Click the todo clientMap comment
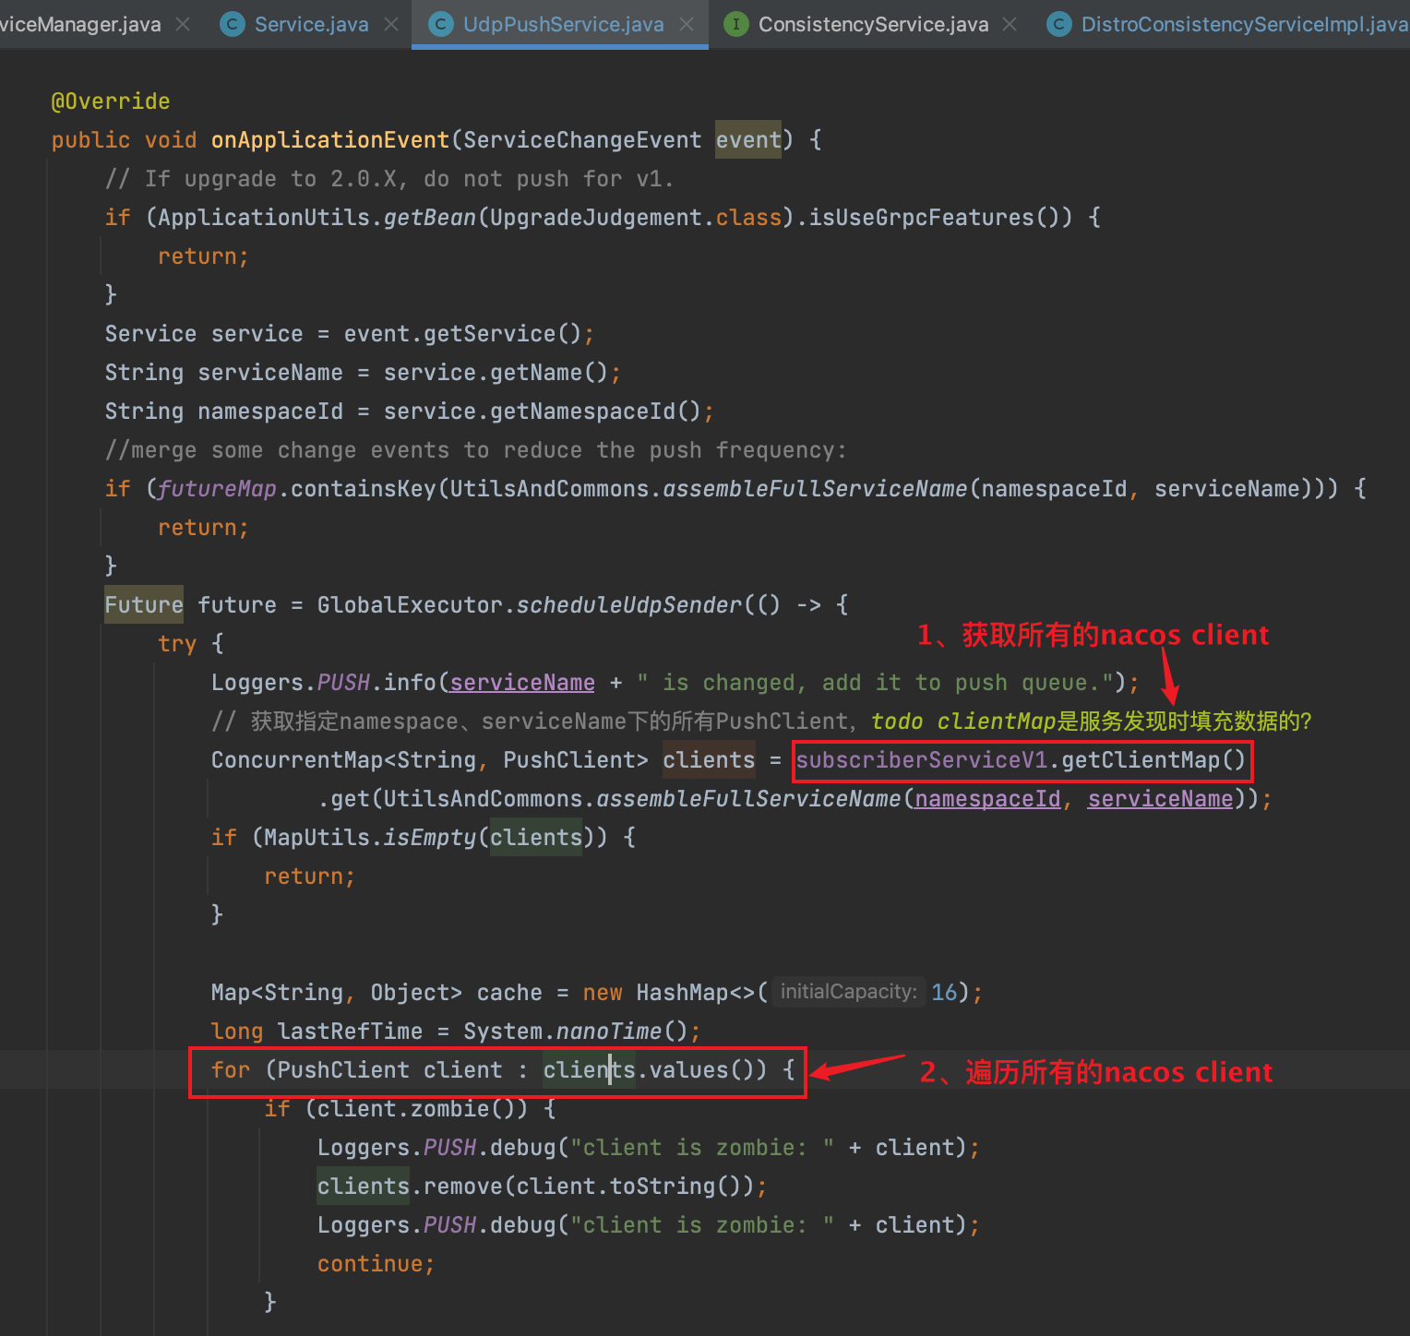This screenshot has width=1410, height=1336. 1092,721
